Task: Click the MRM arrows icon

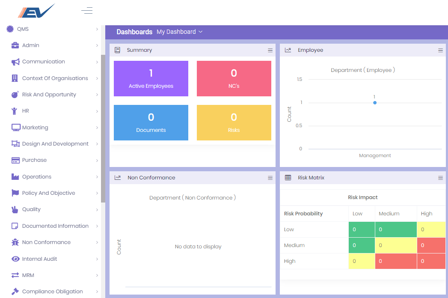Action: [x=15, y=275]
